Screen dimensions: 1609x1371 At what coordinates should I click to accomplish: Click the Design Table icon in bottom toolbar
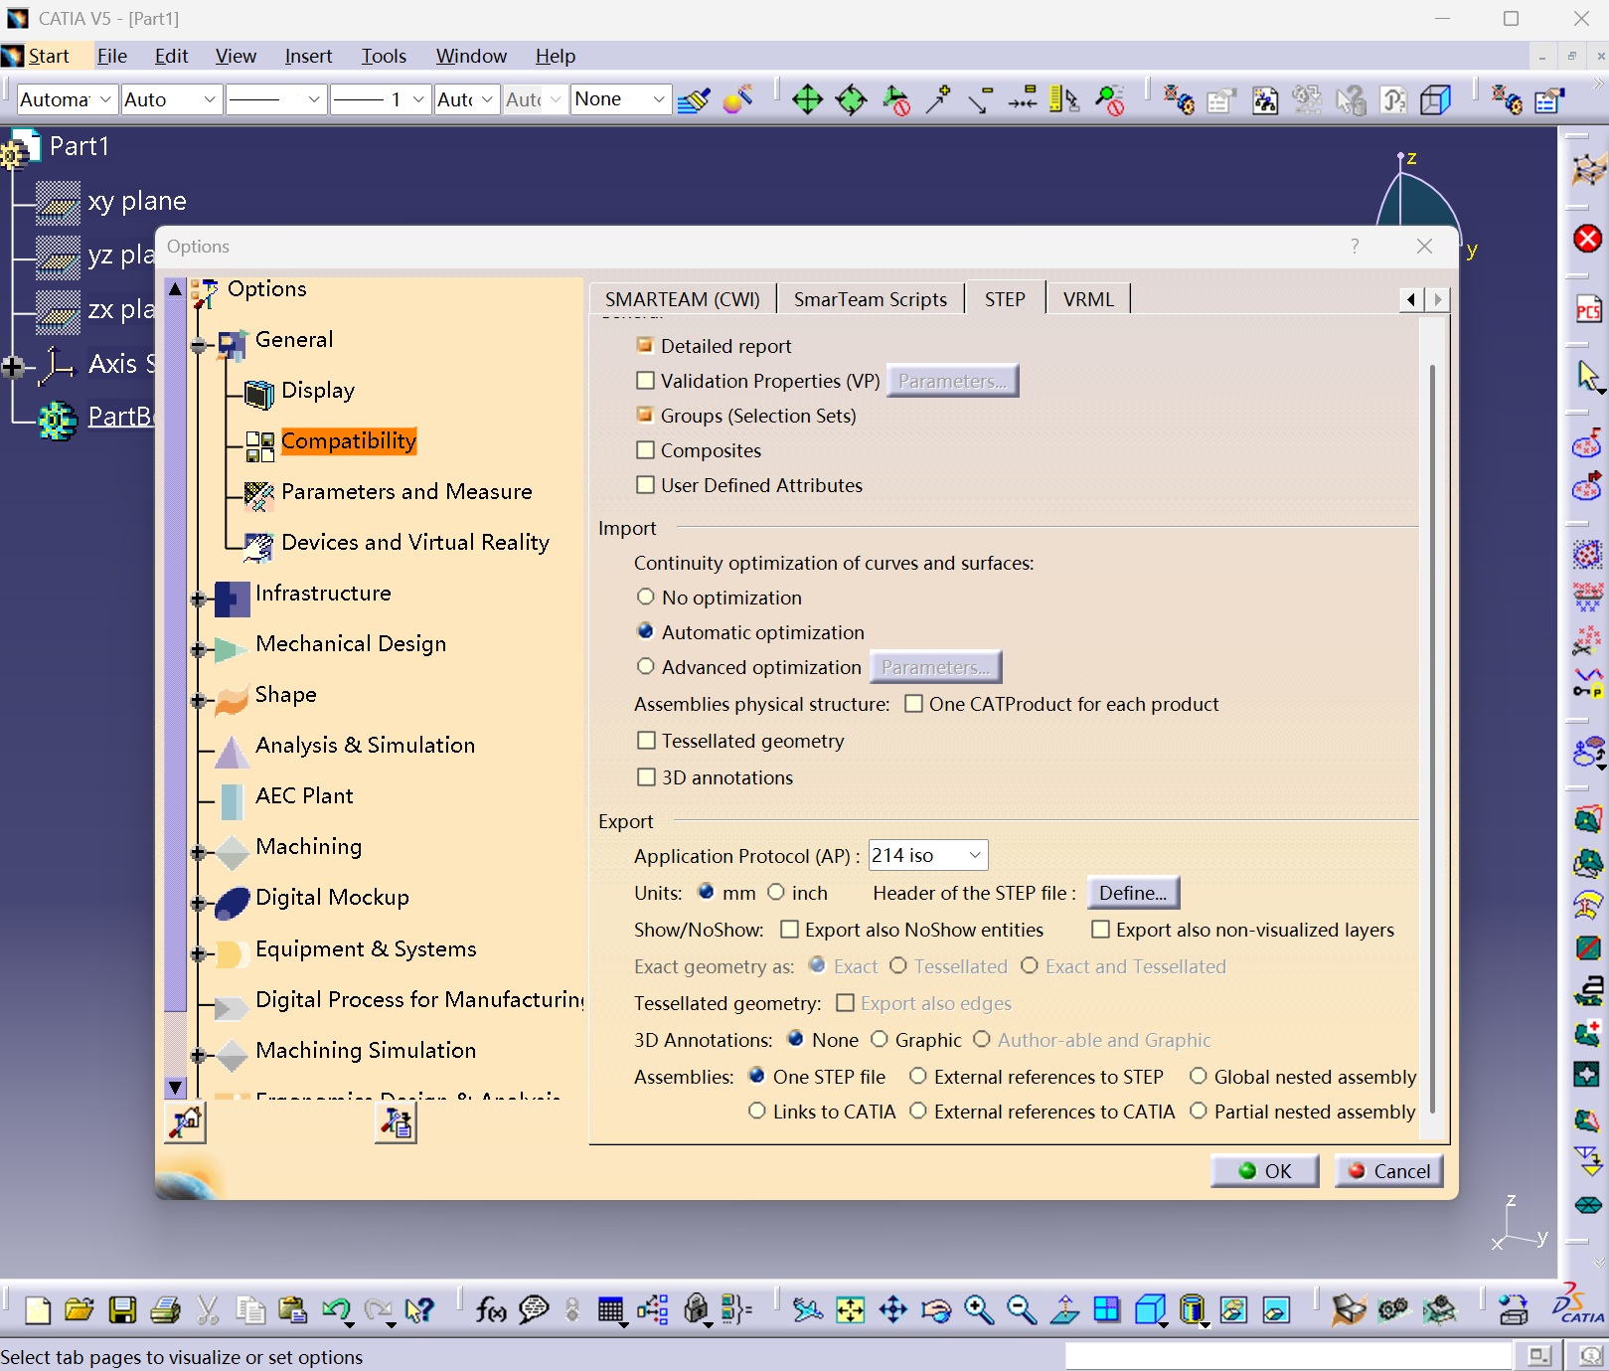click(x=610, y=1310)
